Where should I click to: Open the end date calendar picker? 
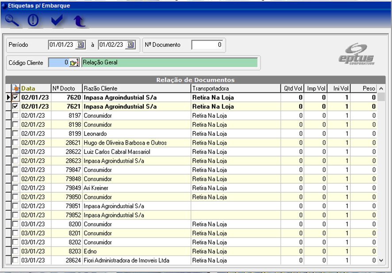click(x=130, y=45)
